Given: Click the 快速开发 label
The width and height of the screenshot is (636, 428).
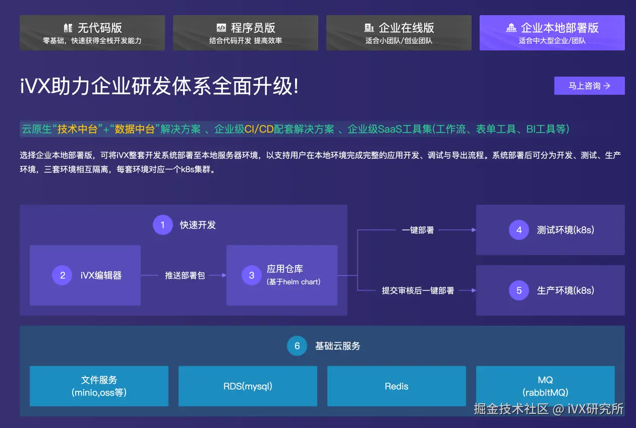Looking at the screenshot, I should 198,225.
